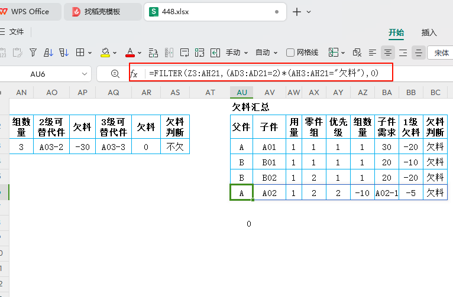Click the 3级可替代件 header cell
Viewport: 453px width, 297px height.
coord(114,127)
